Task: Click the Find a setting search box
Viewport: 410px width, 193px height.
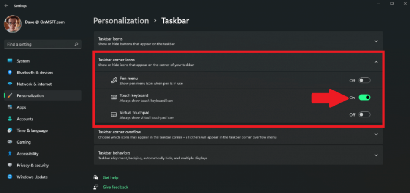Action: [x=40, y=44]
